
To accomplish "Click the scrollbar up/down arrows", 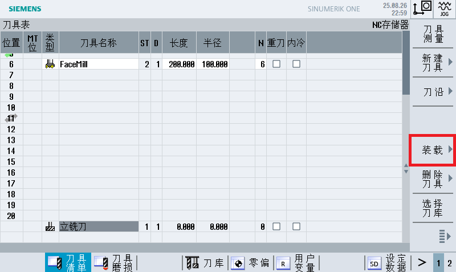I will click(x=406, y=168).
